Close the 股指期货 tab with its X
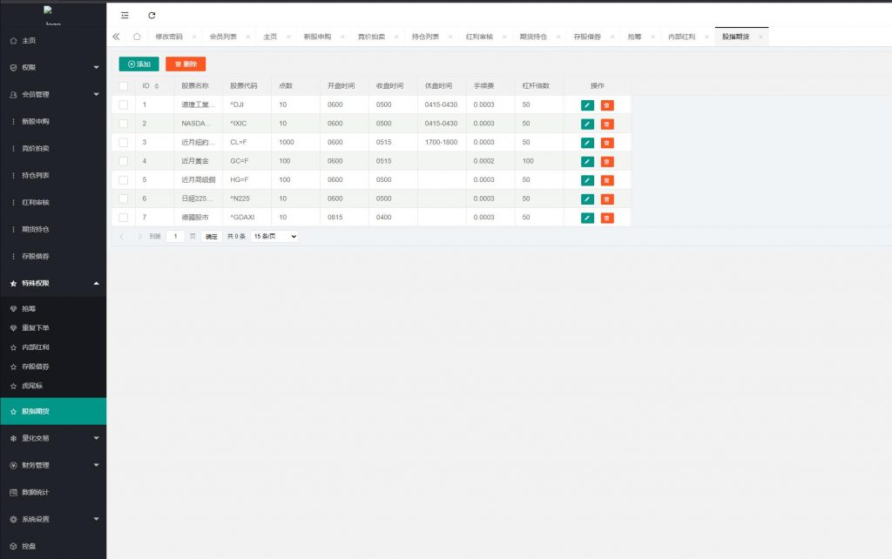 pyautogui.click(x=760, y=37)
